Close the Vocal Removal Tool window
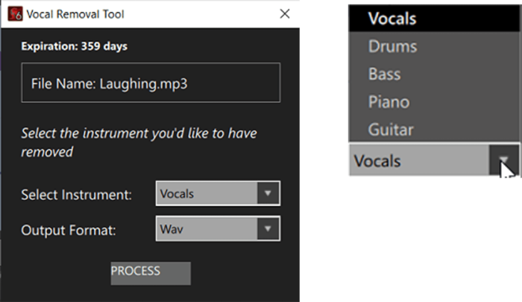Screen dimensions: 522x302 point(284,14)
